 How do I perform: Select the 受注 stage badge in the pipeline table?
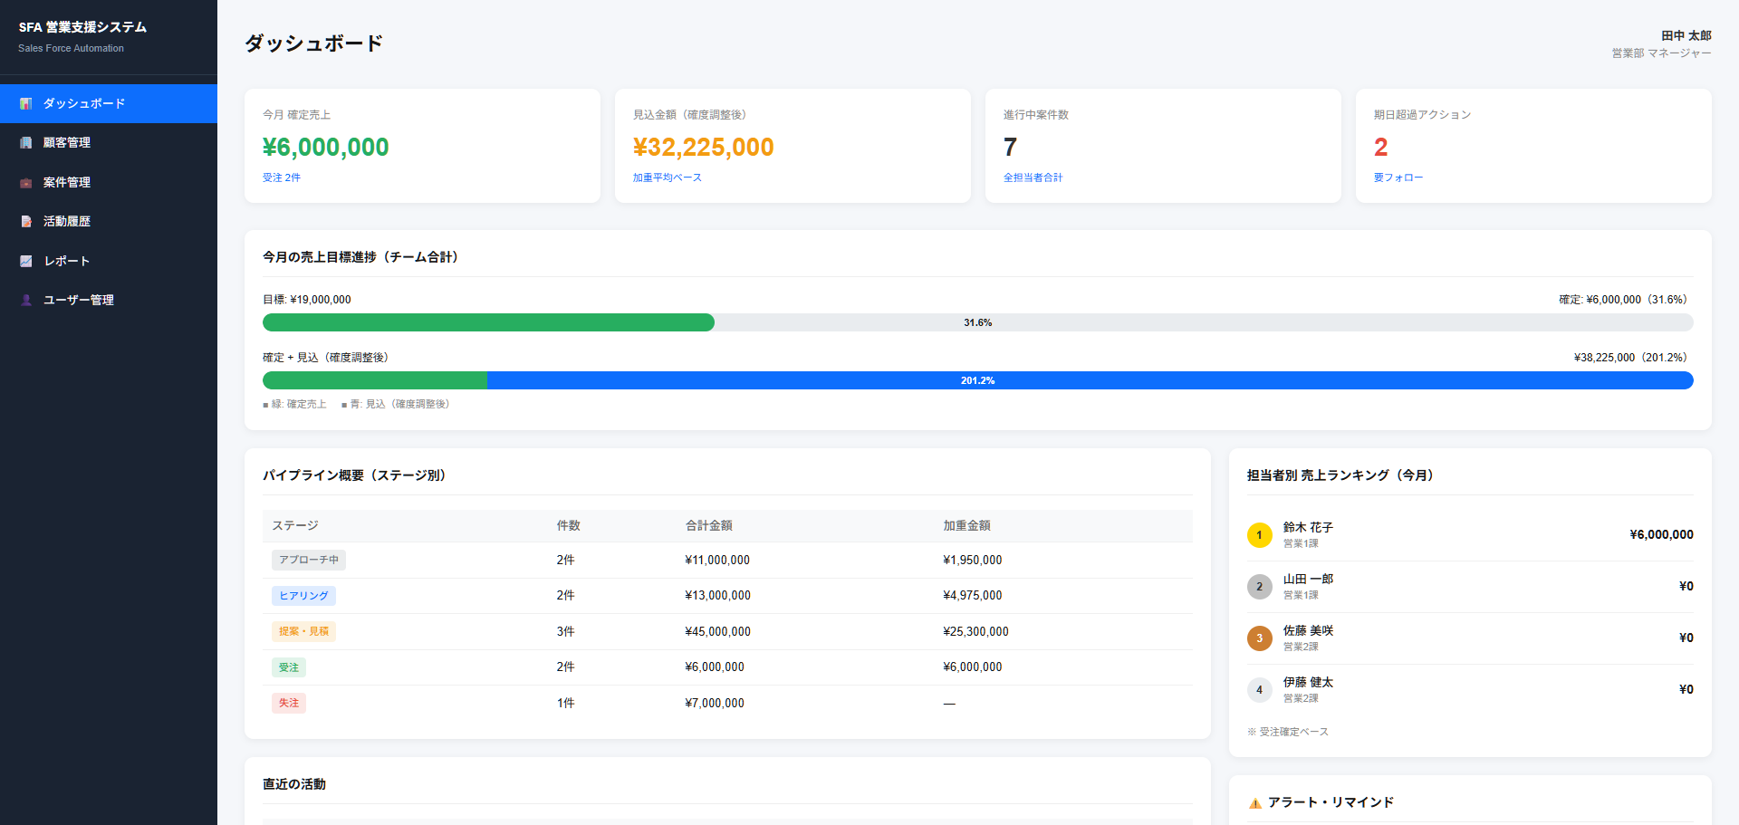pos(289,667)
